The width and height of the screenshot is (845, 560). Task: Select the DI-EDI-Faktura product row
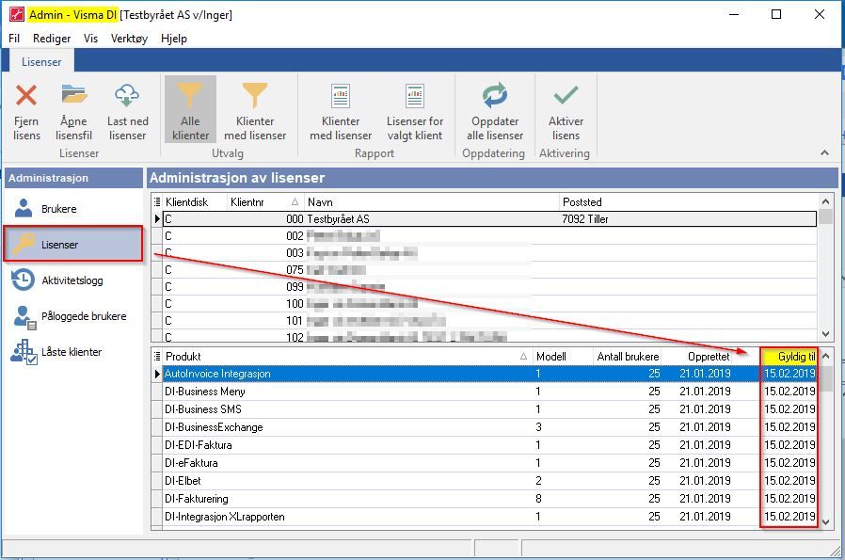point(489,444)
